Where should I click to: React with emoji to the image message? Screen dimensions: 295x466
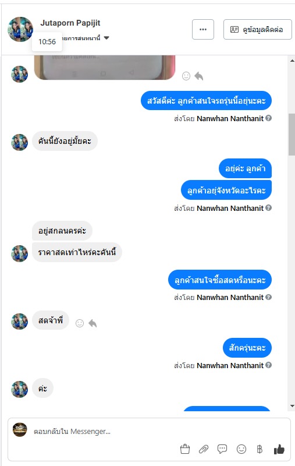coord(186,76)
